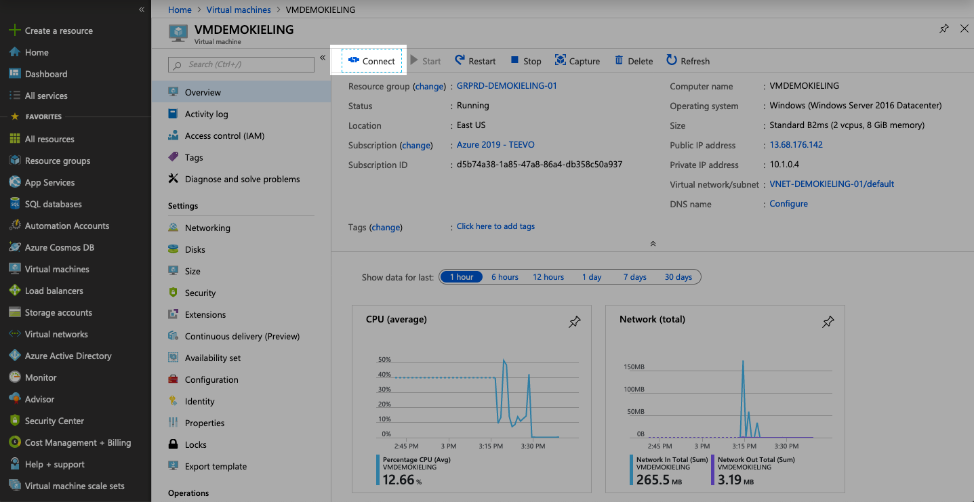
Task: Delete the virtual machine
Action: coord(634,61)
